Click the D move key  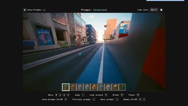click(68, 95)
